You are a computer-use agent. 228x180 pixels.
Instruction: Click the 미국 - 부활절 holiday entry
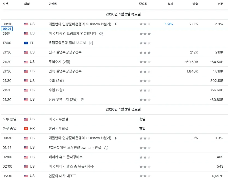tap(58, 119)
